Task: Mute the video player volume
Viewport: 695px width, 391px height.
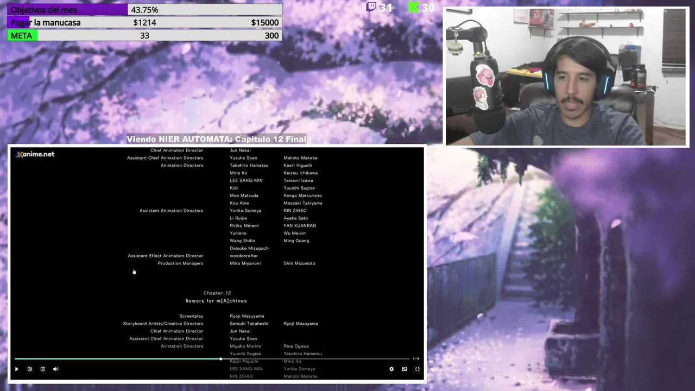Action: [55, 369]
